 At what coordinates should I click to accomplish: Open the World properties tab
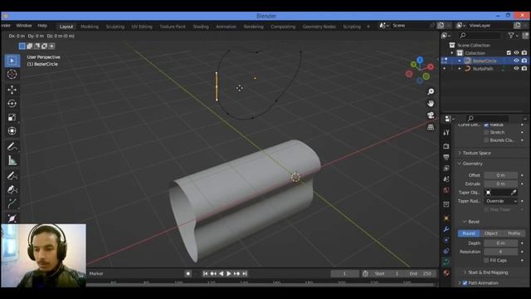(446, 190)
